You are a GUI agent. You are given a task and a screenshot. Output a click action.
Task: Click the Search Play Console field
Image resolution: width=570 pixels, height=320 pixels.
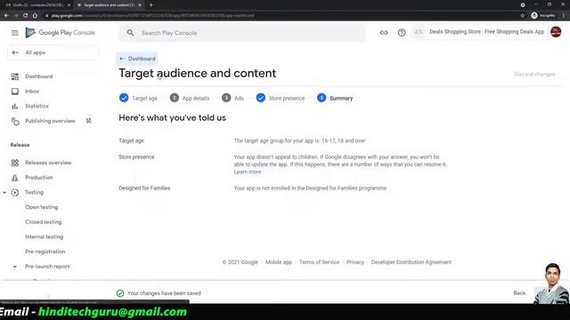click(241, 33)
